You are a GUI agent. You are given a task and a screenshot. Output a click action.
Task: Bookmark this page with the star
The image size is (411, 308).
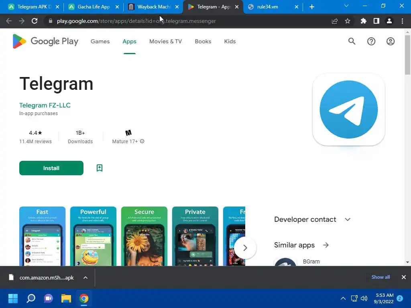pyautogui.click(x=348, y=21)
